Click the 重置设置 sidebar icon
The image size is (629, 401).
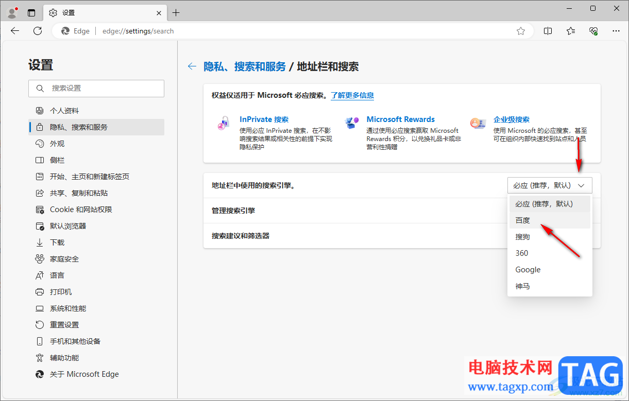point(40,325)
